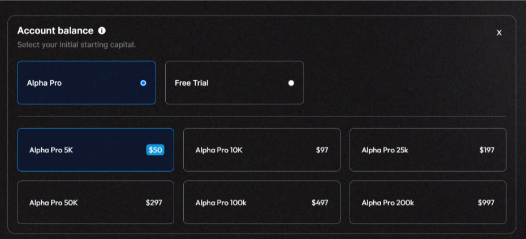
Task: Click the Alpha Pro account type label
Action: click(x=44, y=83)
